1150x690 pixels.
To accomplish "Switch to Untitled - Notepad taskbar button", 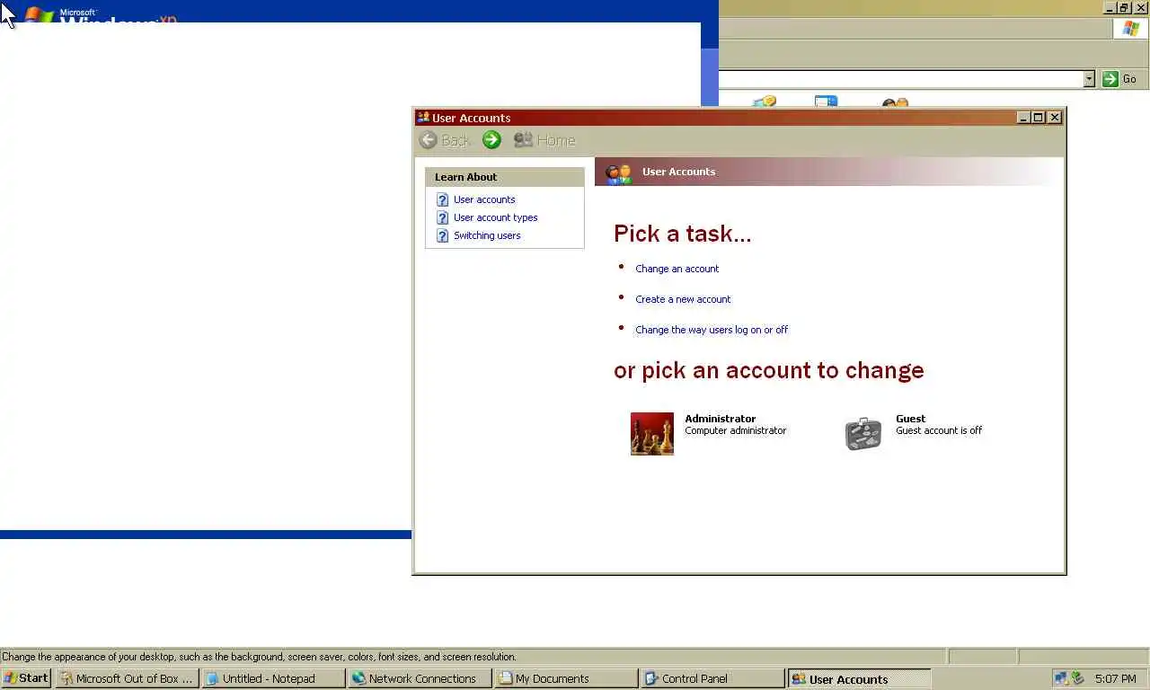I will 273,678.
